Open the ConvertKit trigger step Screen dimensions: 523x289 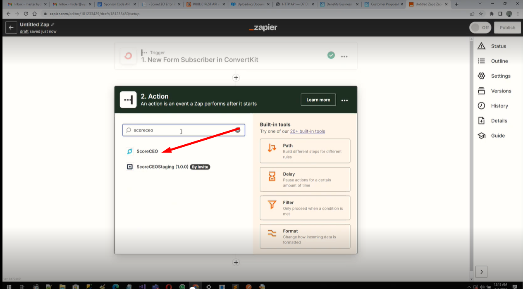tap(236, 56)
